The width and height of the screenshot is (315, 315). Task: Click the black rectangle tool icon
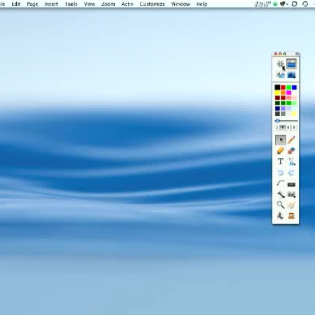pos(292,185)
